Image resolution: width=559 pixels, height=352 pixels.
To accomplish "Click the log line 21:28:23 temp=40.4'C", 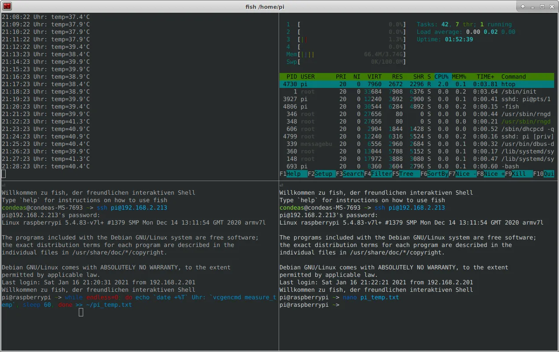I will click(x=46, y=167).
